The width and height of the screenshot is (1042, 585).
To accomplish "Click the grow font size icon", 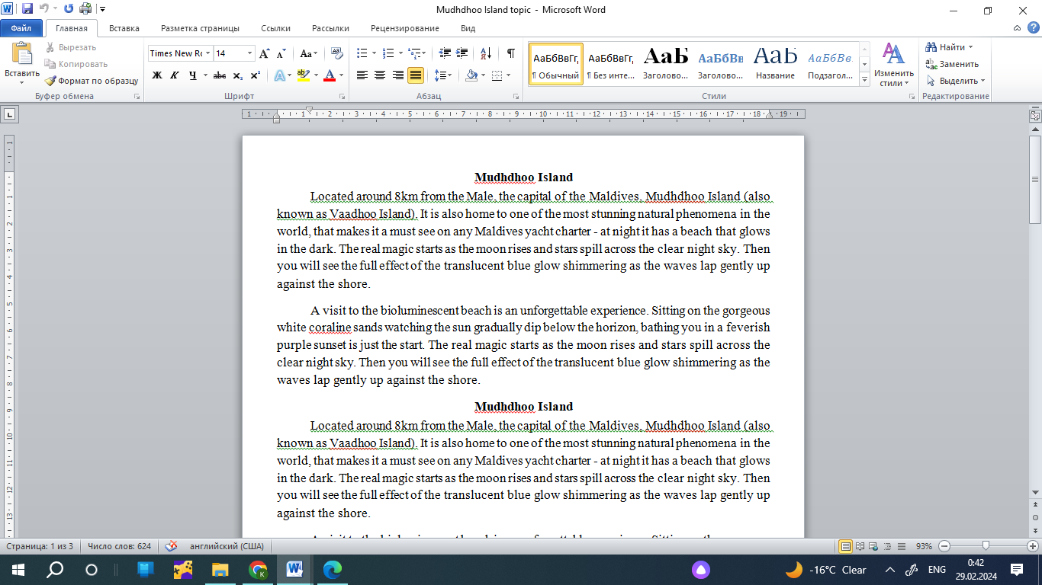I will tap(264, 53).
